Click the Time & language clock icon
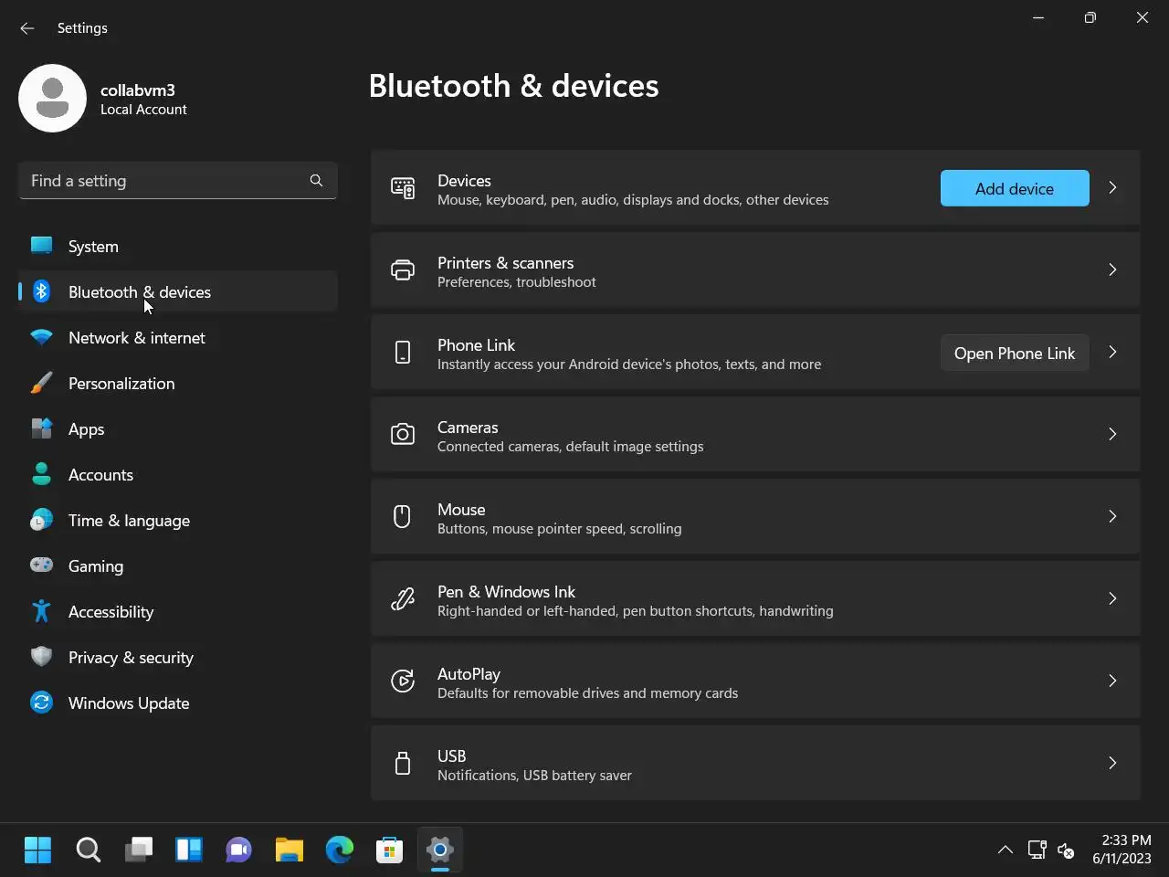Viewport: 1169px width, 877px height. 41,520
